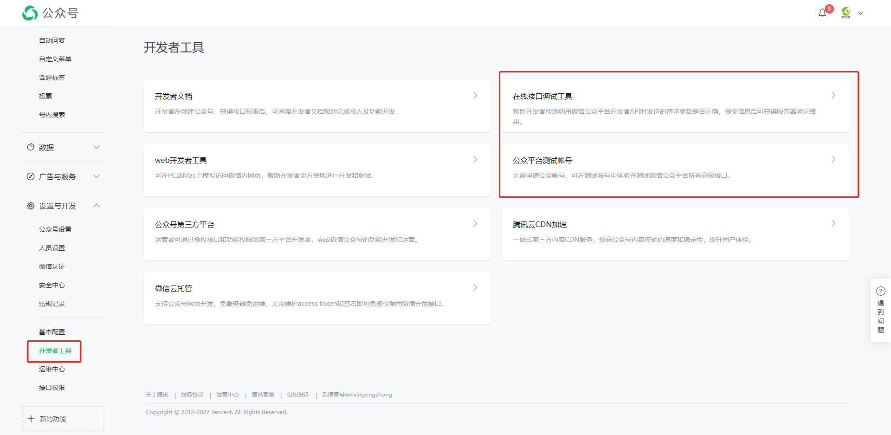Open 运维中心 in sidebar
Viewport: 891px width, 435px height.
[x=52, y=369]
